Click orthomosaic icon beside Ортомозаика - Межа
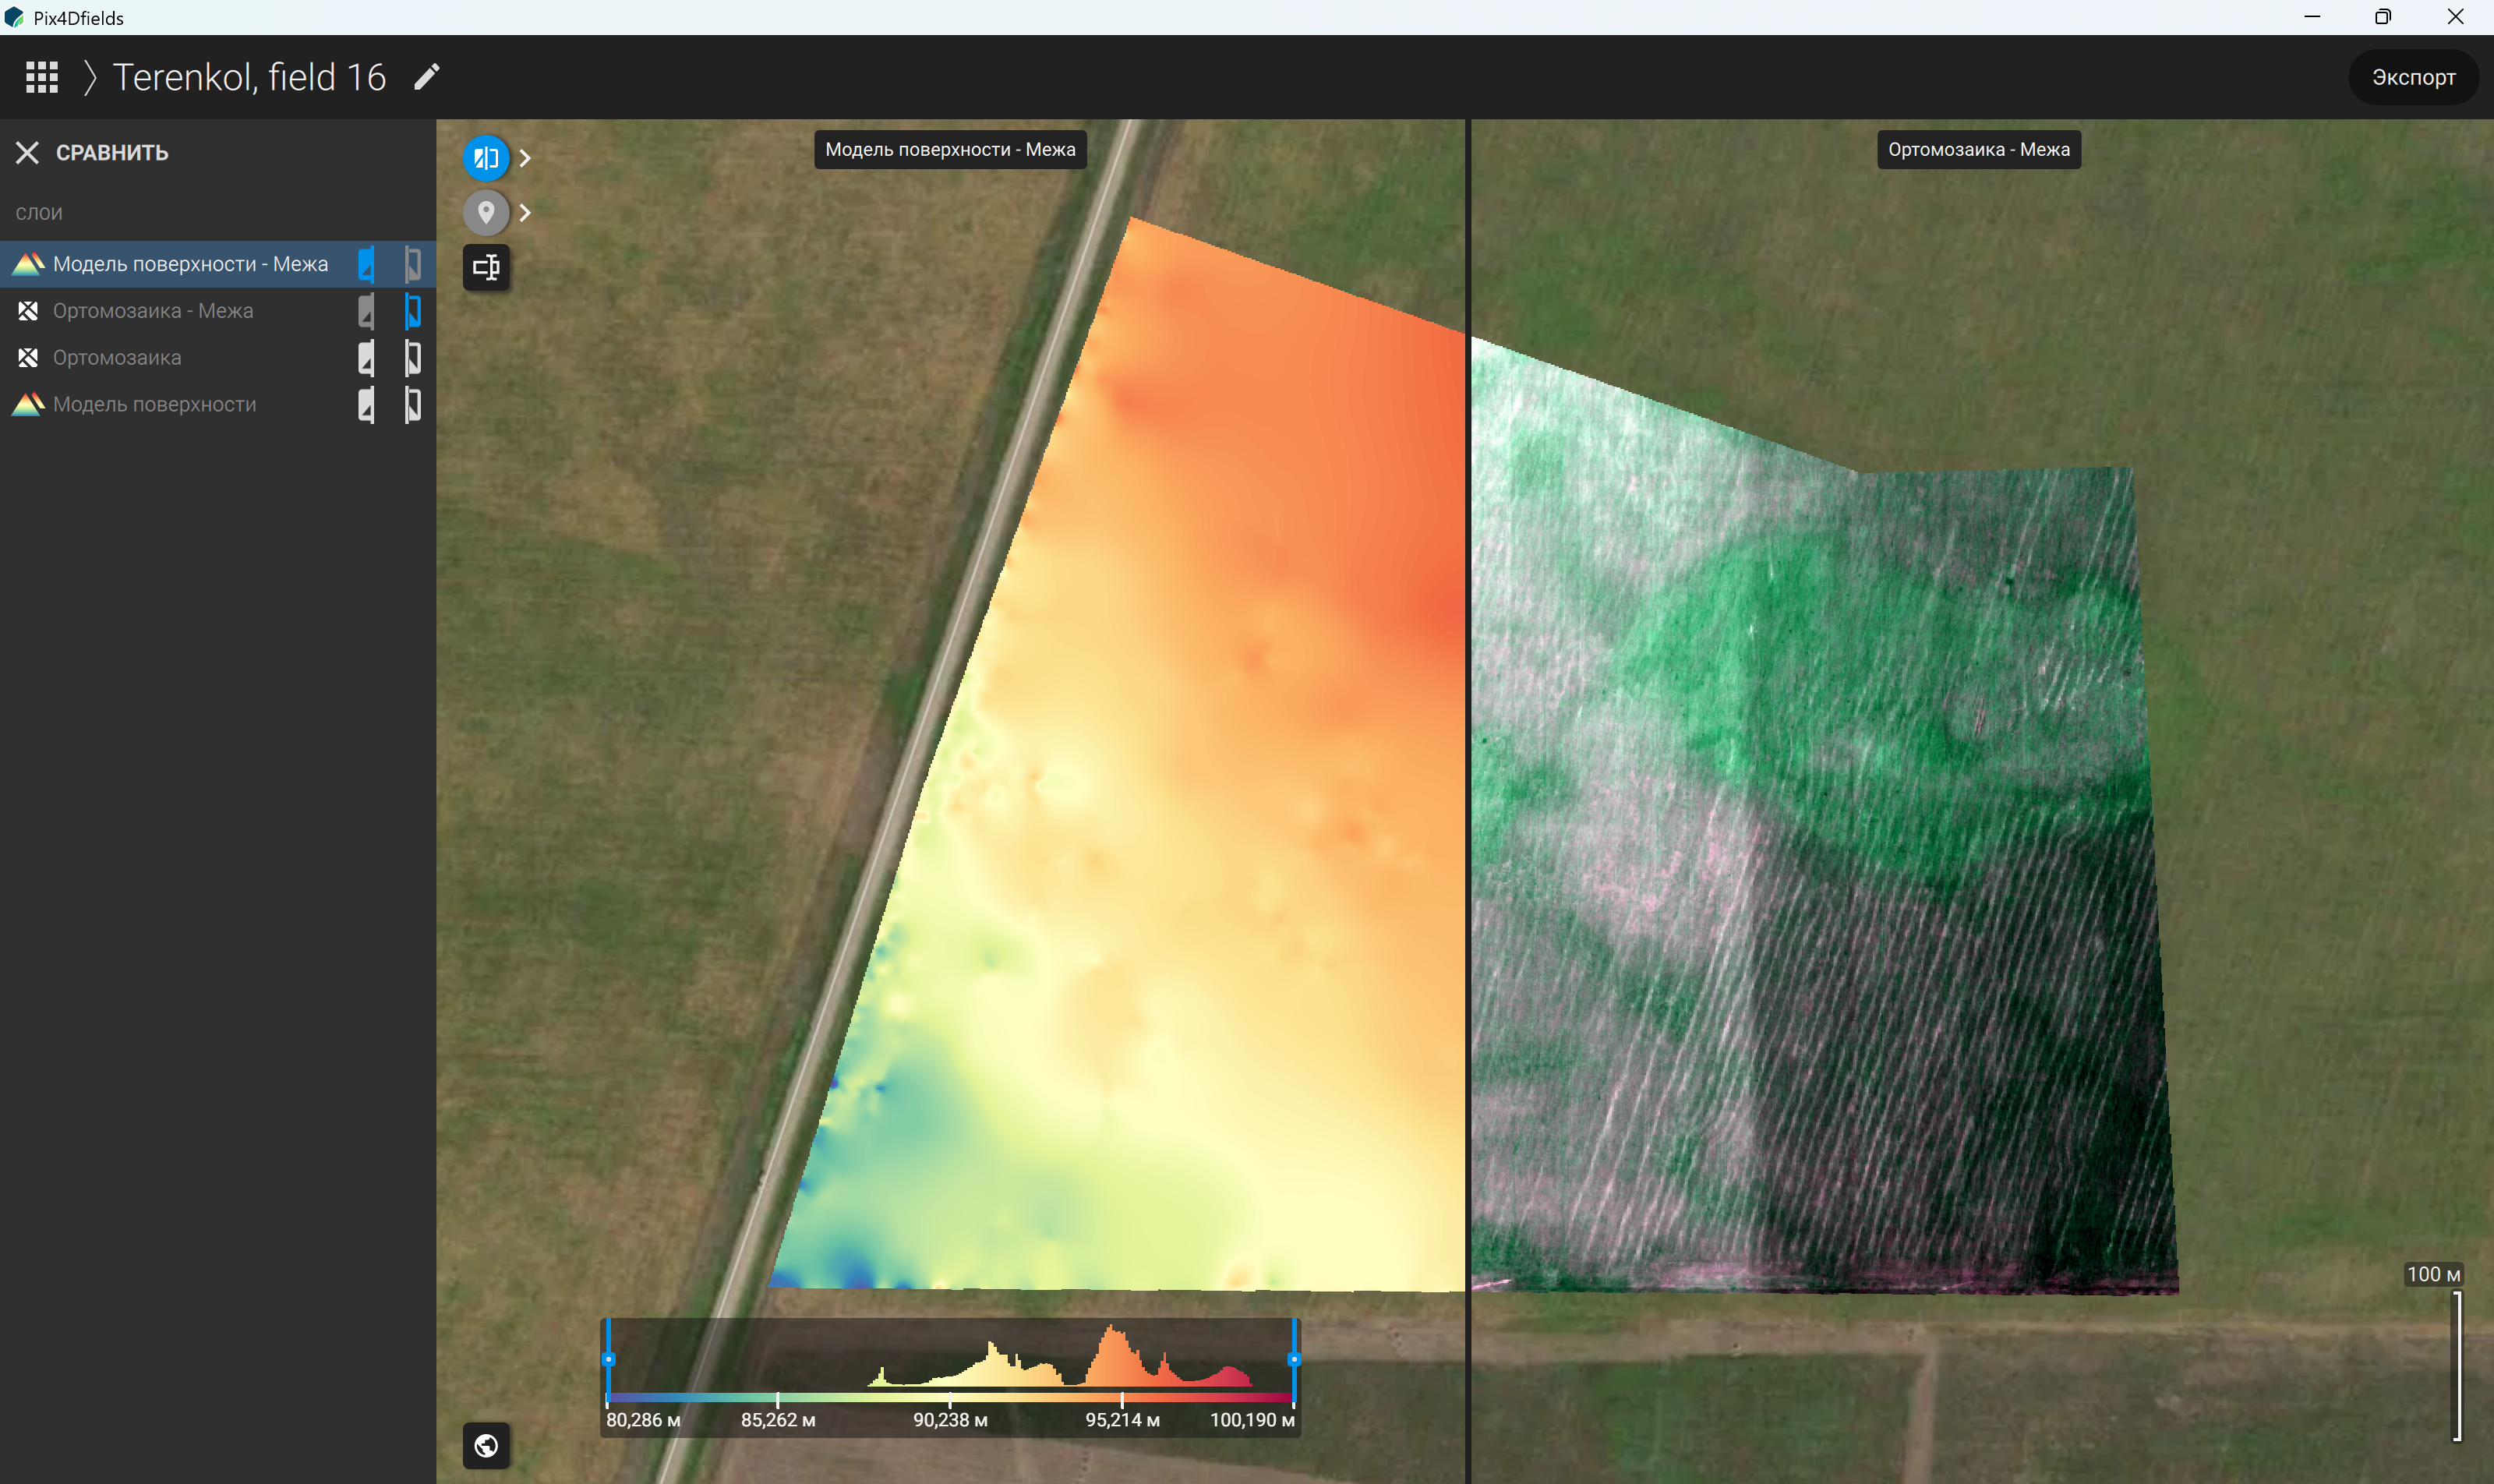This screenshot has width=2494, height=1484. point(28,311)
